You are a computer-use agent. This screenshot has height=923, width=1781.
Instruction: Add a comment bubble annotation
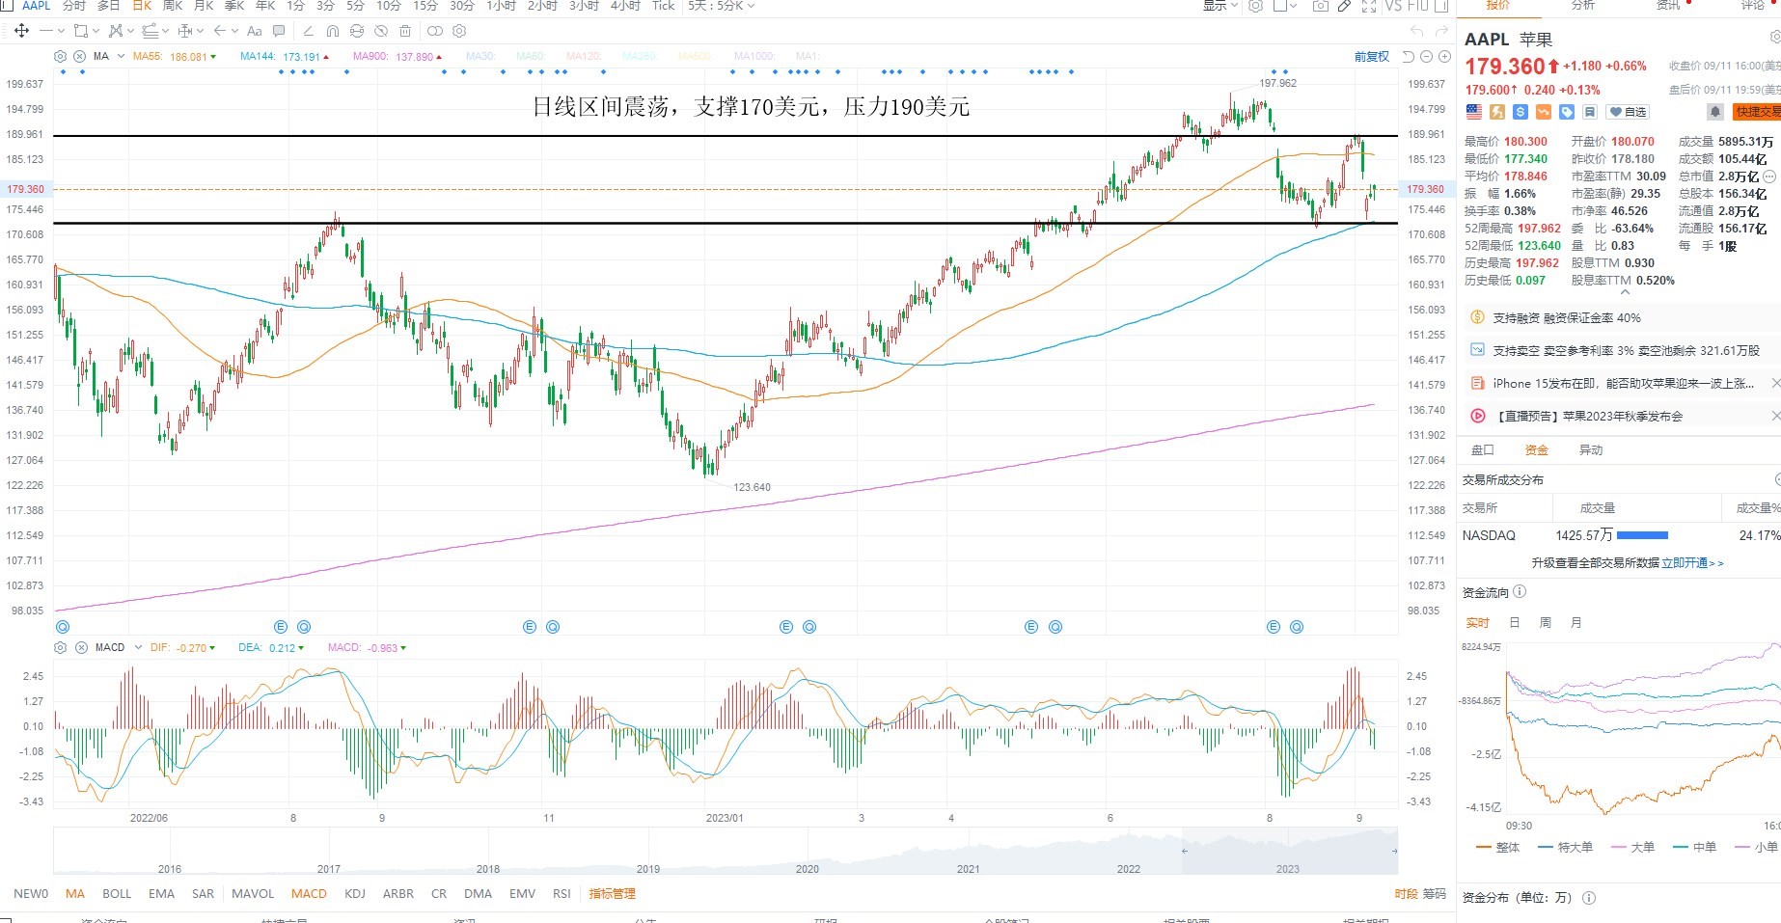tap(279, 31)
